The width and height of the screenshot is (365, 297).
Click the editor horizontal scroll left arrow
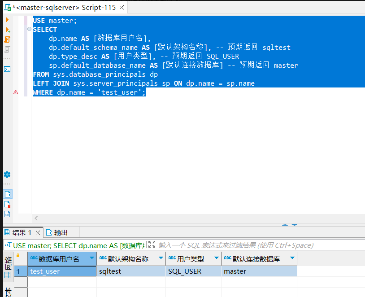[36, 218]
